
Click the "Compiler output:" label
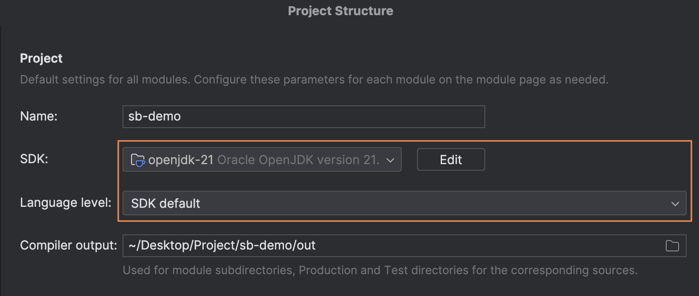coord(68,245)
